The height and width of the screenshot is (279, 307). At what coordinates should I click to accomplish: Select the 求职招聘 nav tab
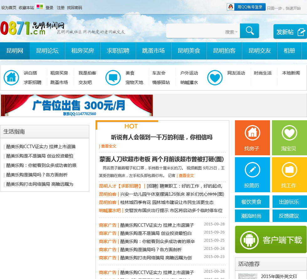[x=118, y=51]
